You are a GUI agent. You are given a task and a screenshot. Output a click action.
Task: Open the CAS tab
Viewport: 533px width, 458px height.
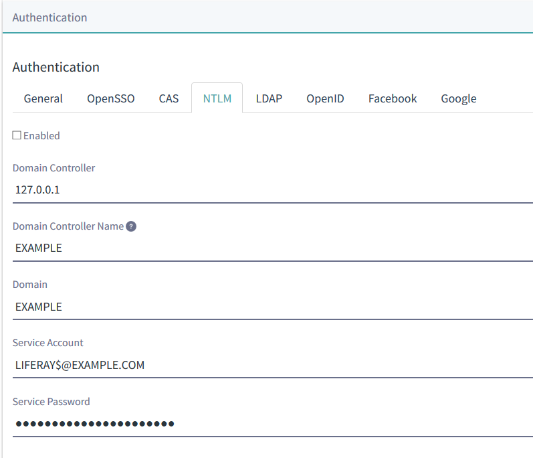(x=169, y=98)
